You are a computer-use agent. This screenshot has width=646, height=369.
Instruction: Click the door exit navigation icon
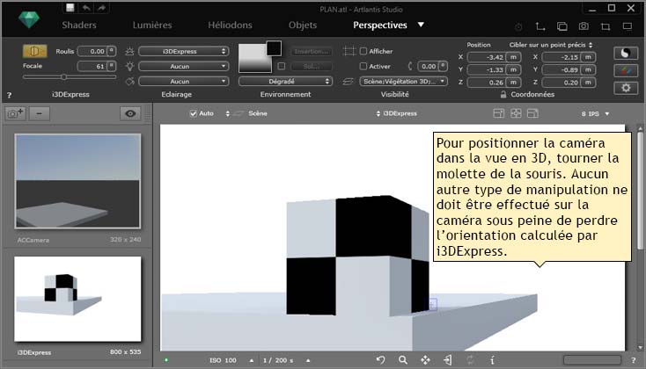pos(447,360)
